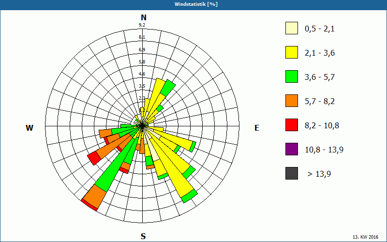Click the '0,5 - 2,1' legend label

click(320, 29)
